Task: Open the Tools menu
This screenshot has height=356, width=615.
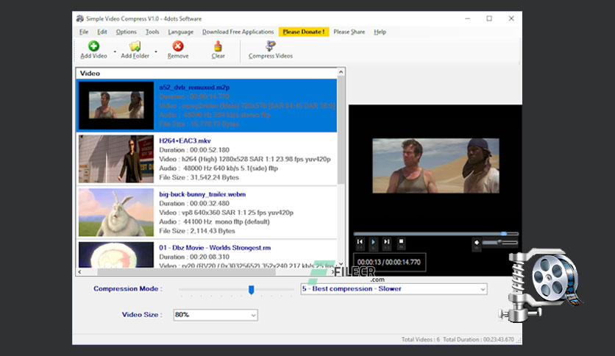Action: (x=152, y=32)
